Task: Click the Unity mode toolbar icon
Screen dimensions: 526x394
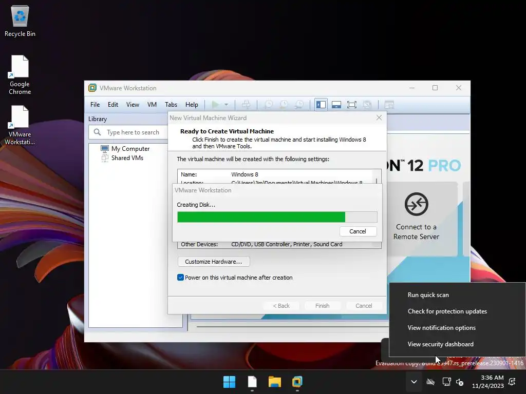Action: (x=367, y=105)
